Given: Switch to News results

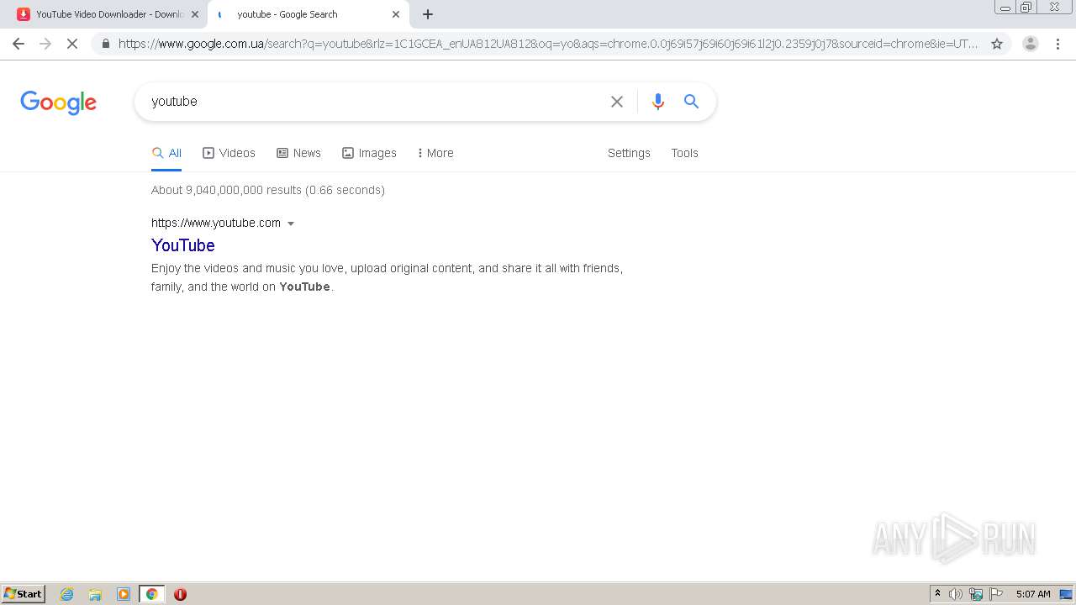Looking at the screenshot, I should point(298,153).
